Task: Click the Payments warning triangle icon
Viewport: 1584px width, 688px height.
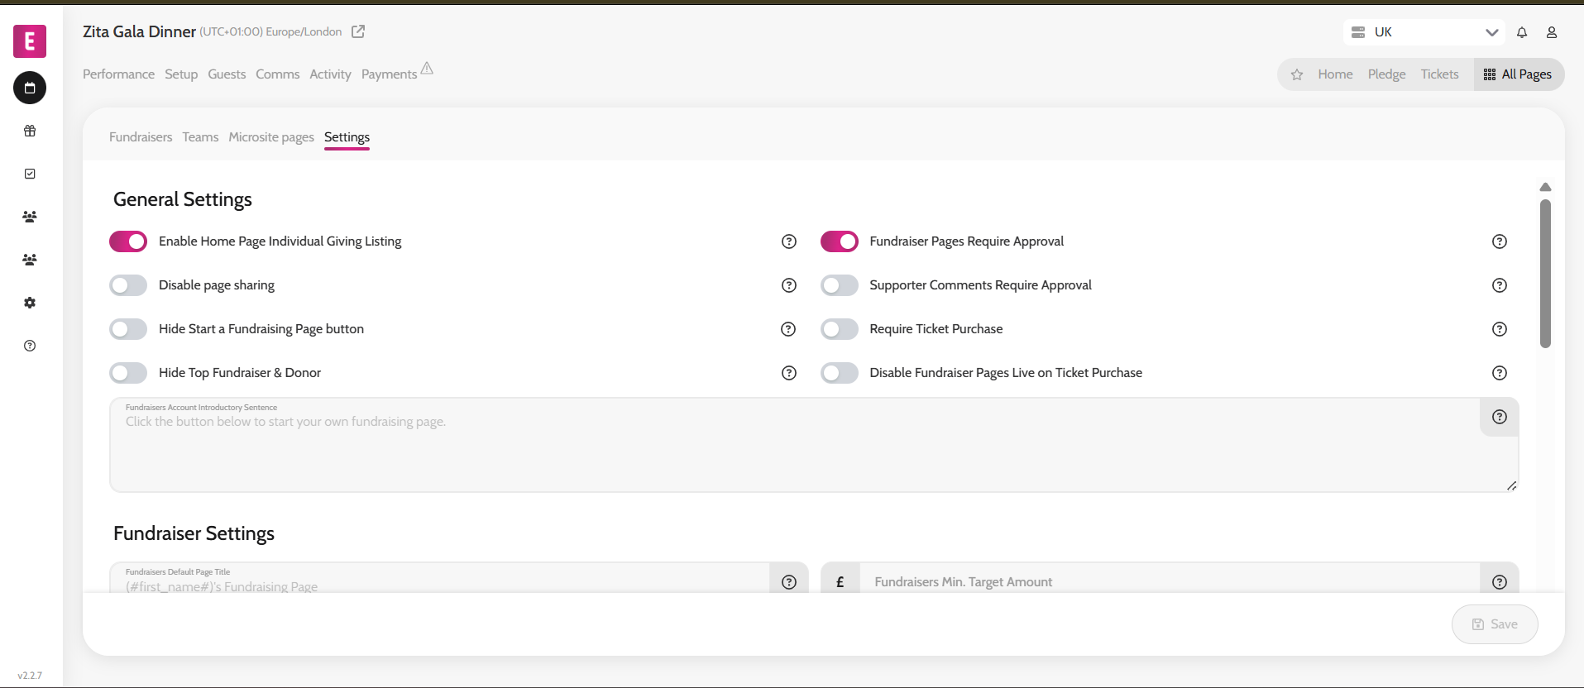Action: coord(427,68)
